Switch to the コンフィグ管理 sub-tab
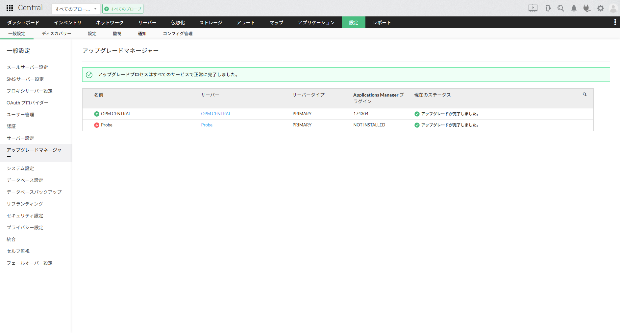 point(178,33)
